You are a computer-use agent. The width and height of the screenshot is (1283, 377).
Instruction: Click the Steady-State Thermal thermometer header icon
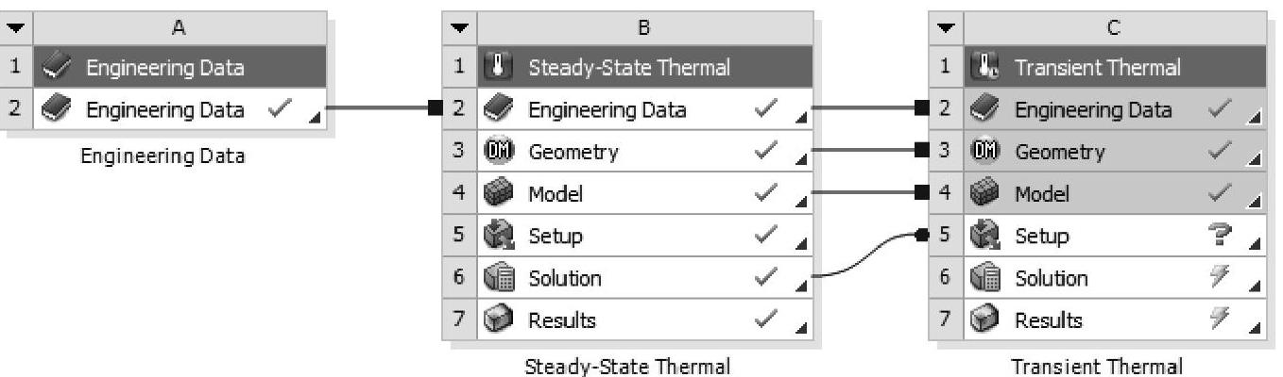(497, 68)
